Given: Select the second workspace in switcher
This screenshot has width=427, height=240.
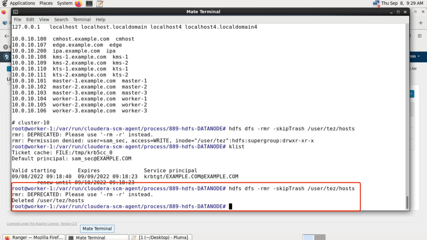Looking at the screenshot, I should pyautogui.click(x=320, y=237).
